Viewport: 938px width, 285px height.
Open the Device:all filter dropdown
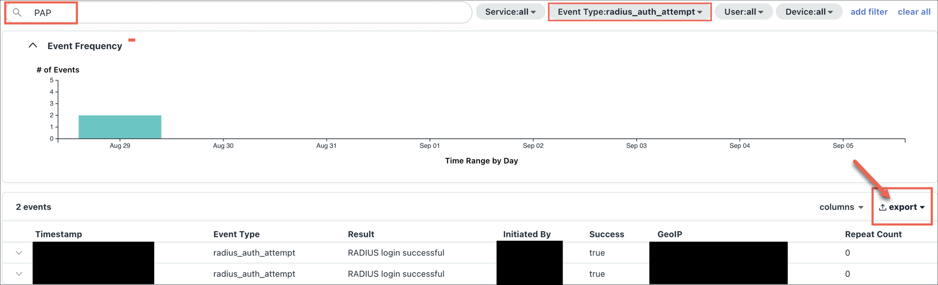click(809, 12)
